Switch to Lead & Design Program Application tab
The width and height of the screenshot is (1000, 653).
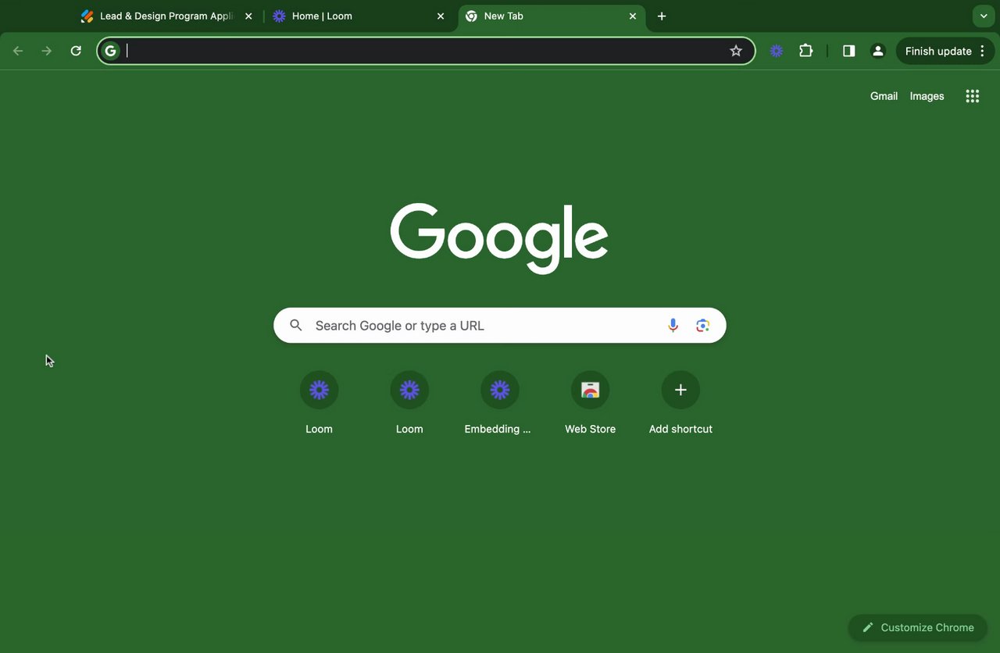[x=166, y=16]
